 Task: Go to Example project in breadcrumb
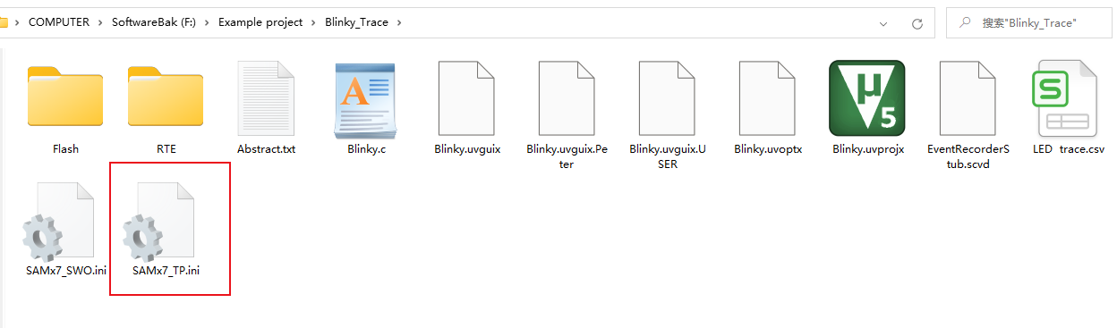[x=260, y=23]
